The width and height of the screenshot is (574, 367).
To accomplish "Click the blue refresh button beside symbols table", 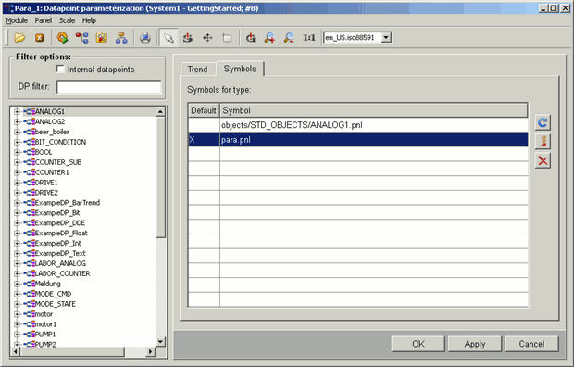I will tap(543, 122).
